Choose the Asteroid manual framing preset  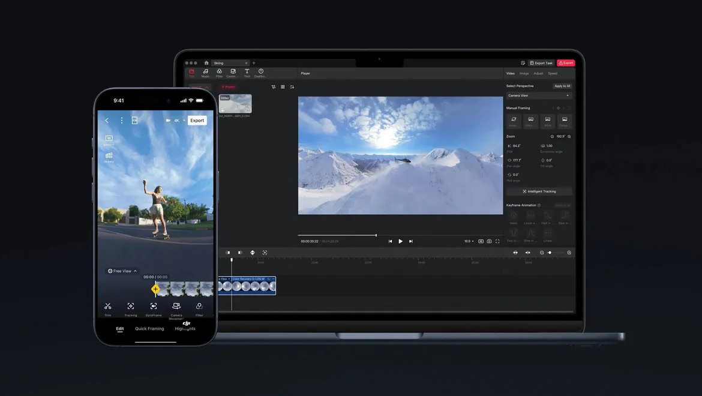point(514,121)
